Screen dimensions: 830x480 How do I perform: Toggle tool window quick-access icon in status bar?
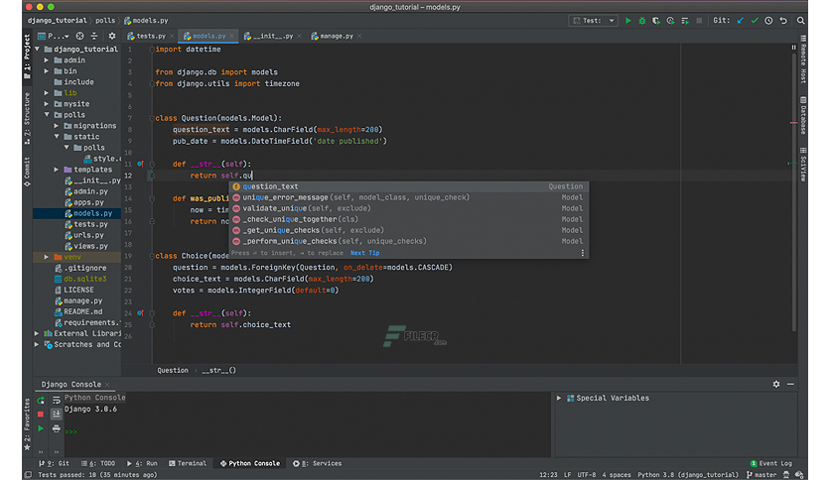pyautogui.click(x=28, y=475)
